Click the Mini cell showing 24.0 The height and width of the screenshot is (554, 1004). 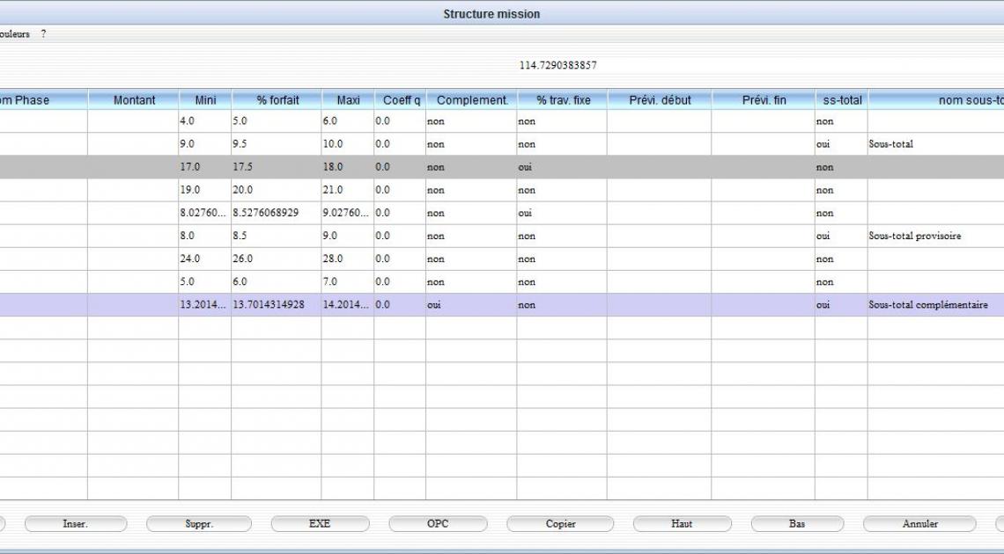click(205, 259)
